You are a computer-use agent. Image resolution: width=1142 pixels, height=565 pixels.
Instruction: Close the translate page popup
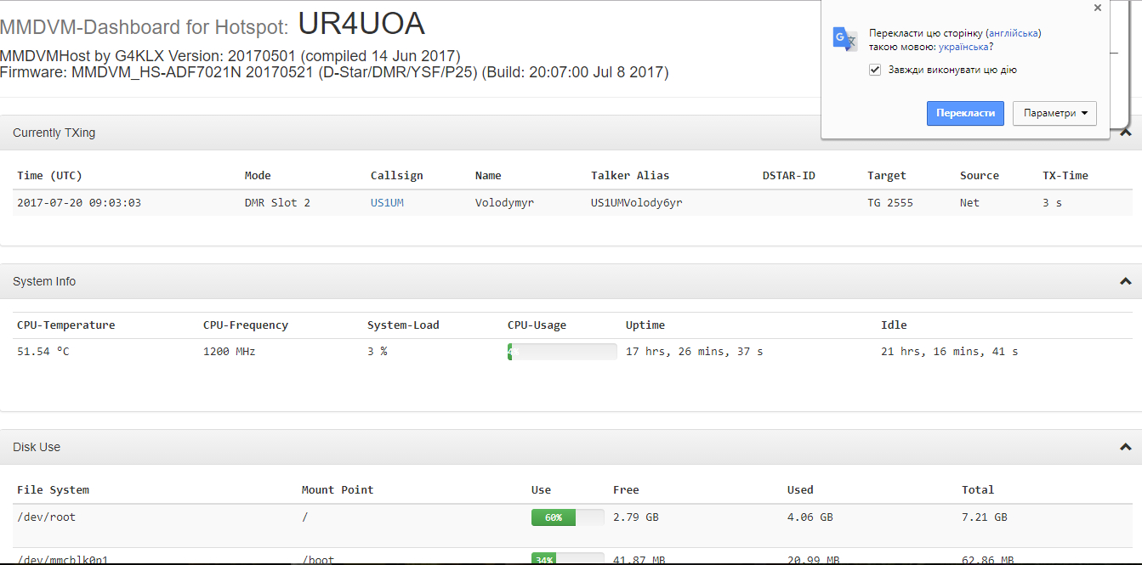tap(1097, 8)
